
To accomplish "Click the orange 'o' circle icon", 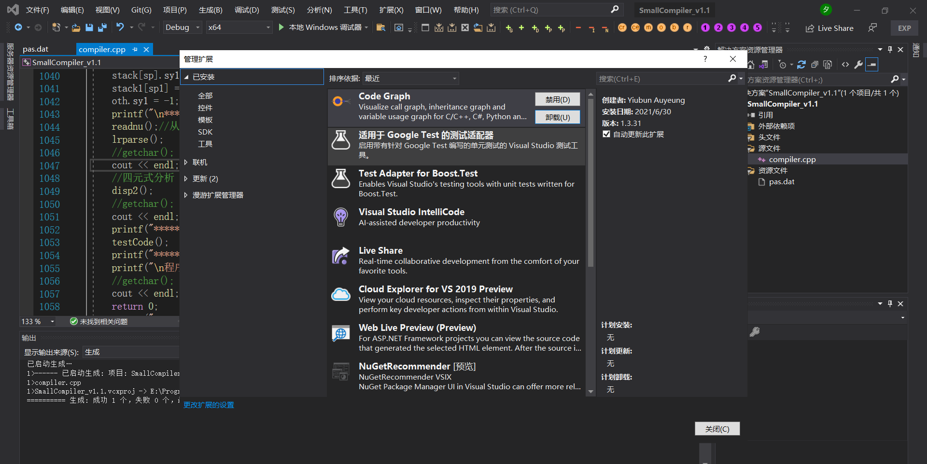I will 661,27.
